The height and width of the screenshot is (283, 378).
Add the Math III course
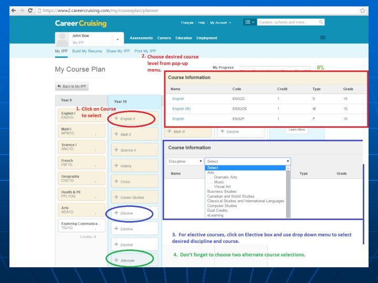[x=188, y=132]
